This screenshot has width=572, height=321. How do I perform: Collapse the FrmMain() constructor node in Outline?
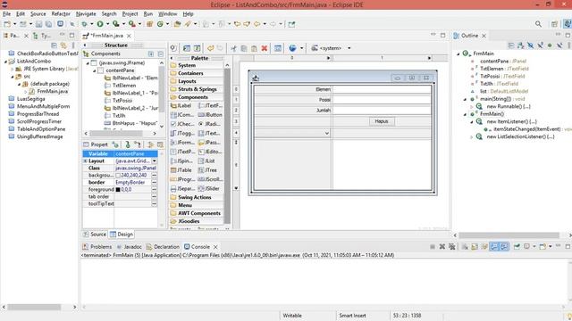point(465,114)
